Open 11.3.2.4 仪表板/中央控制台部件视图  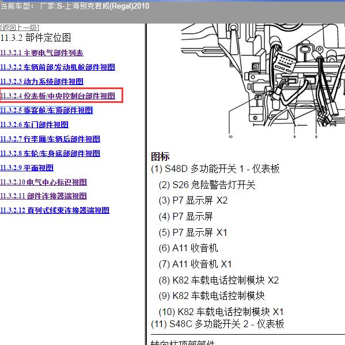(x=58, y=96)
